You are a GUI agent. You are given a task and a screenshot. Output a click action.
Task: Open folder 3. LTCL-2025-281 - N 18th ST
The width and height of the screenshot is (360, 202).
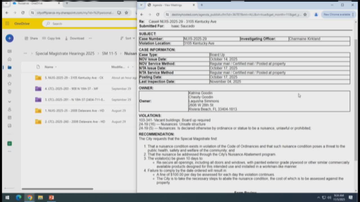tap(75, 100)
